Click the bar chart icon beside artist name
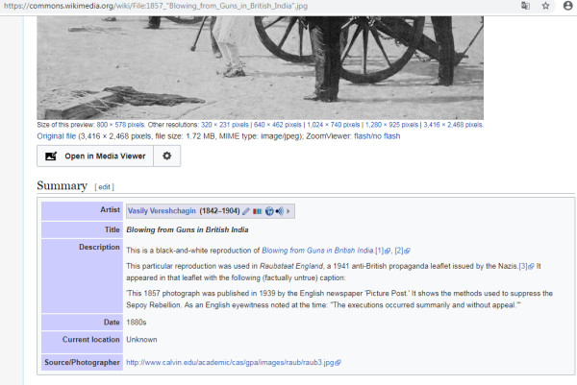This screenshot has width=577, height=385. coord(257,211)
